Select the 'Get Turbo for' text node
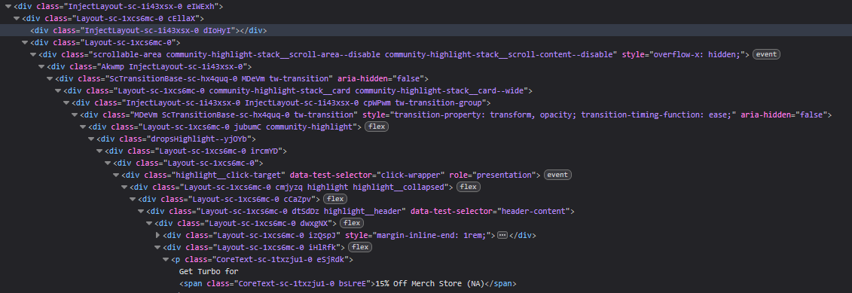This screenshot has height=293, width=852. click(209, 272)
